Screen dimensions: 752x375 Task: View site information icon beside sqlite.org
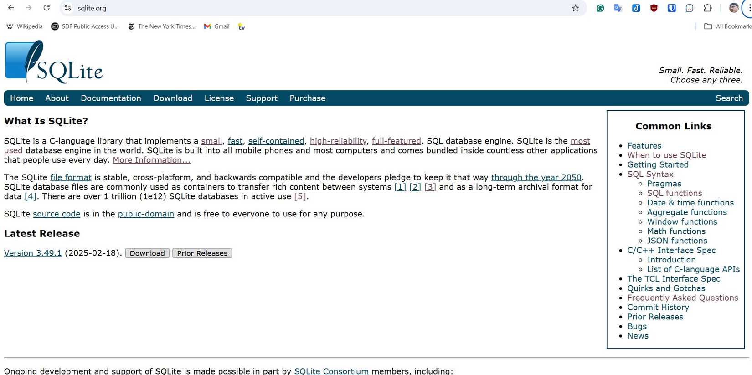click(x=67, y=8)
